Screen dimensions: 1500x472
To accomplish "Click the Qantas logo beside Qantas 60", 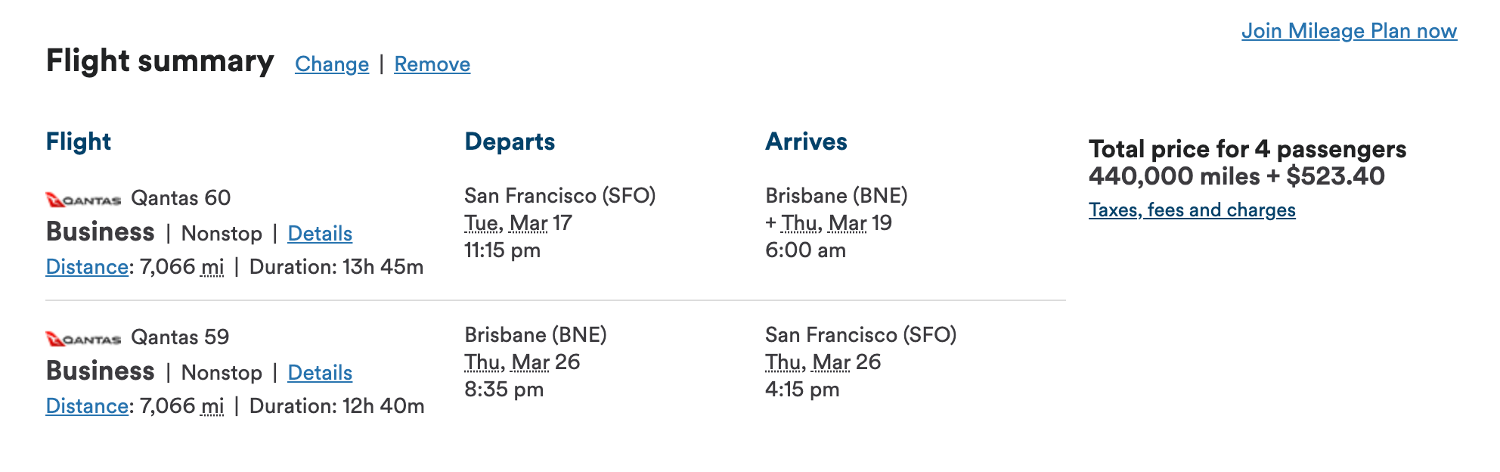I will 83,200.
